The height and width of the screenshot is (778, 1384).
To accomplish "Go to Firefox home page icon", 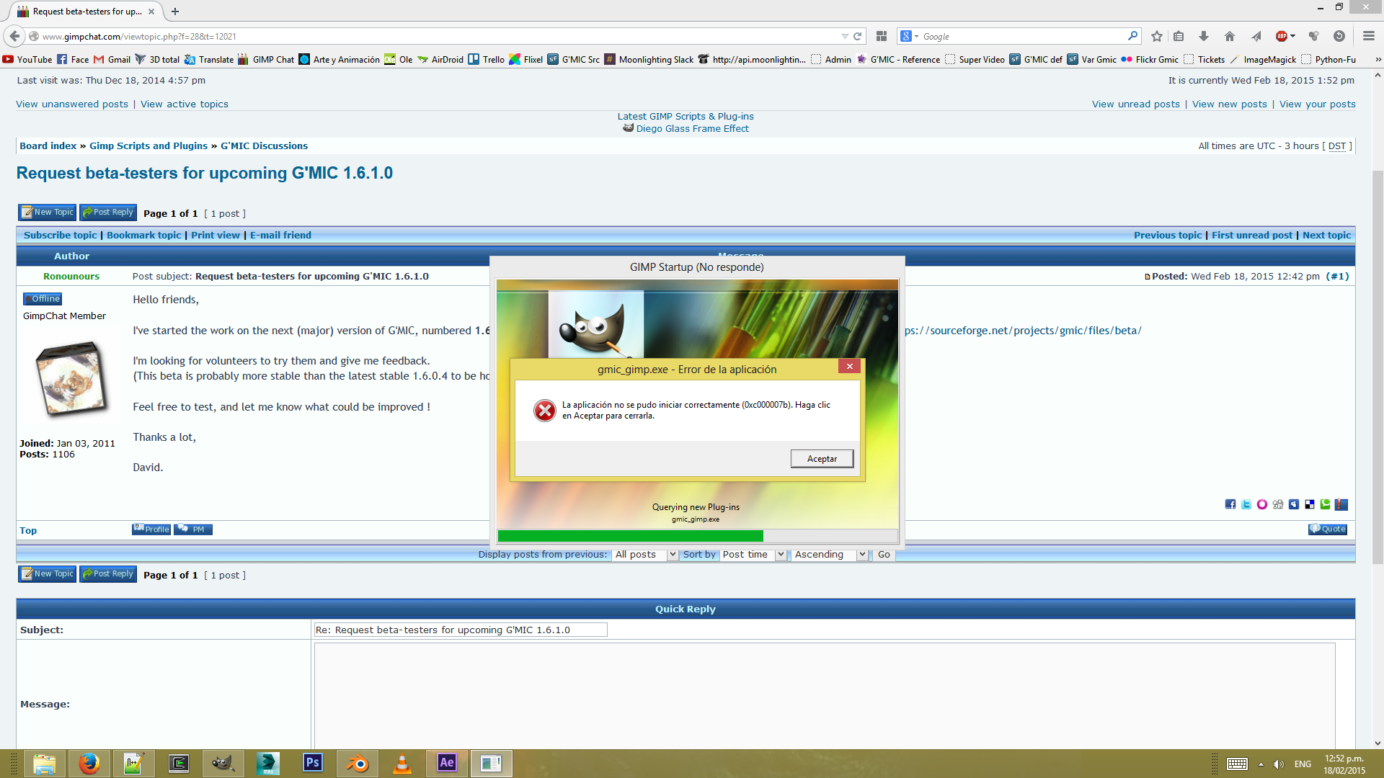I will coord(1230,36).
